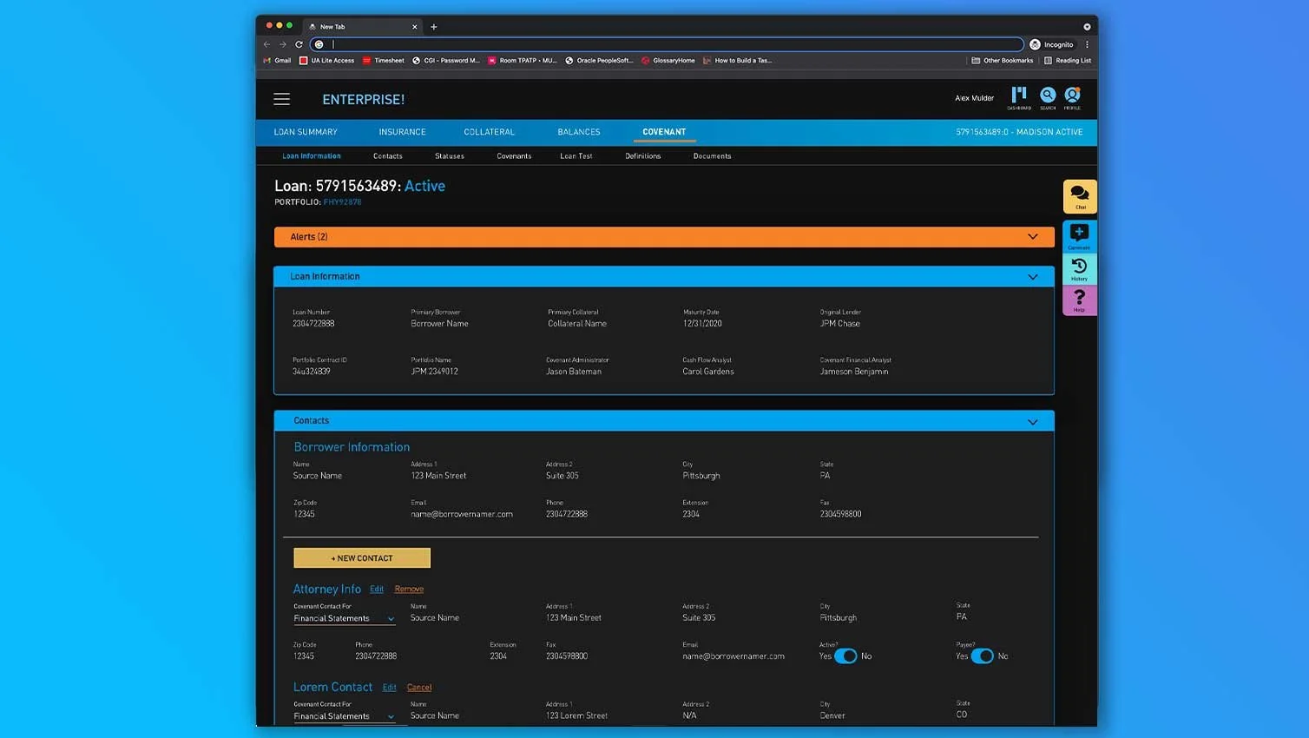Select the Covenant tab
The height and width of the screenshot is (738, 1309).
[664, 132]
